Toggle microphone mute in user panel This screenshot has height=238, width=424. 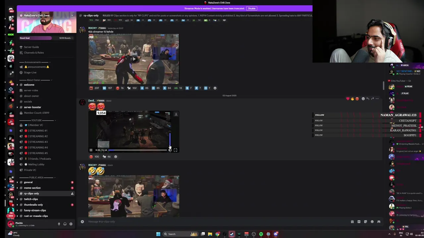click(59, 224)
